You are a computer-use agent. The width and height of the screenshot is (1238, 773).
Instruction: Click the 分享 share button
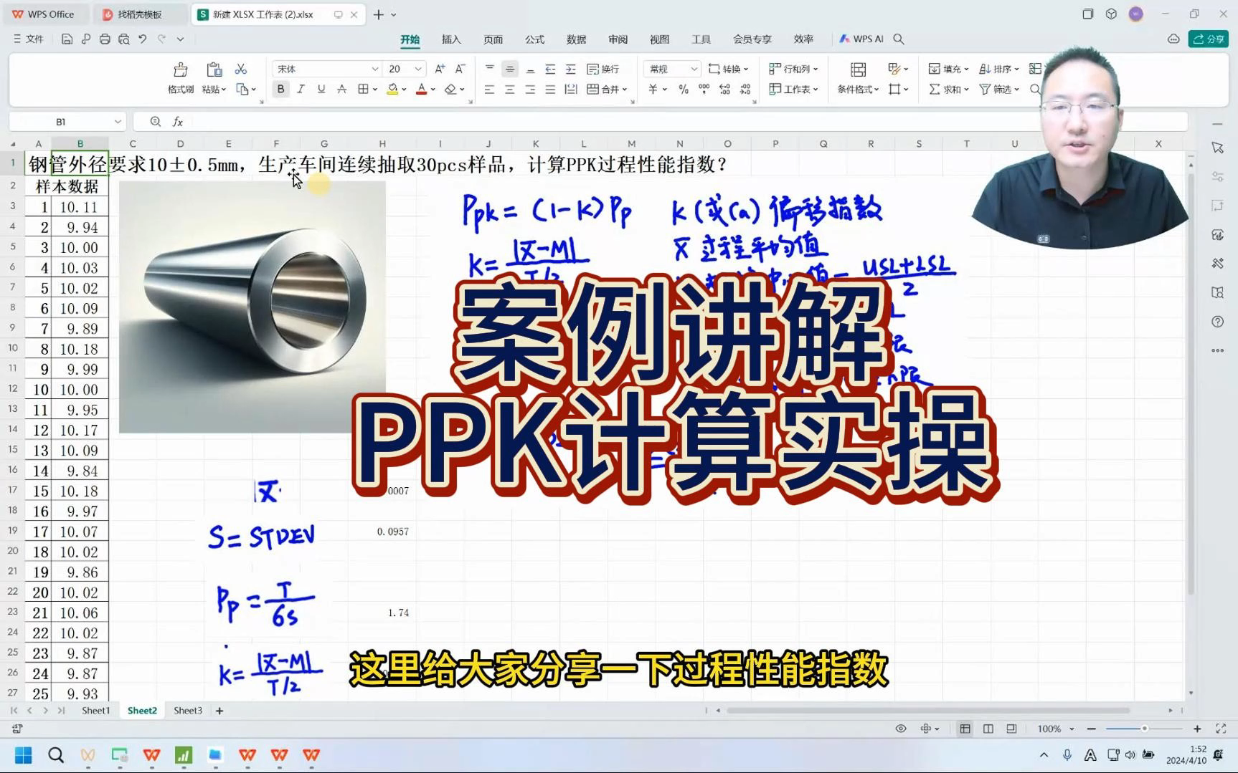tap(1208, 39)
